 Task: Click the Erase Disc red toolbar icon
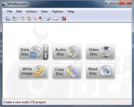[x=41, y=19]
